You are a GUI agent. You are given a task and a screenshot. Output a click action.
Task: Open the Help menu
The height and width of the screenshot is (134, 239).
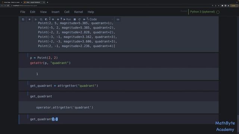point(91,12)
